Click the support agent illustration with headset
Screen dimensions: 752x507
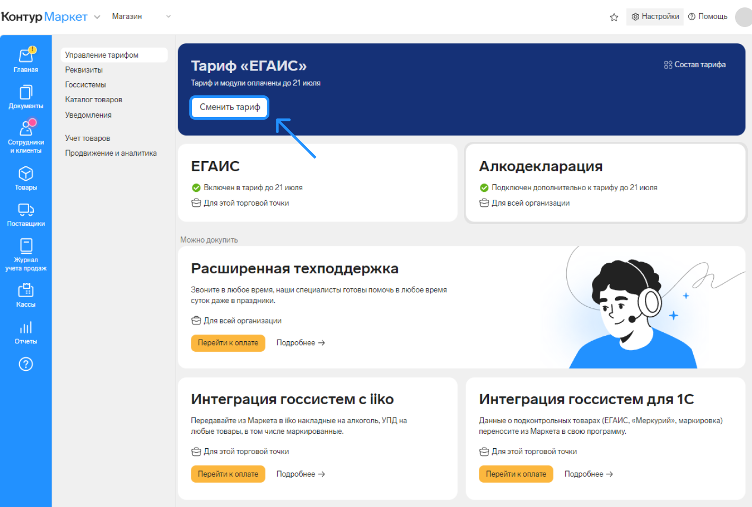pyautogui.click(x=634, y=313)
